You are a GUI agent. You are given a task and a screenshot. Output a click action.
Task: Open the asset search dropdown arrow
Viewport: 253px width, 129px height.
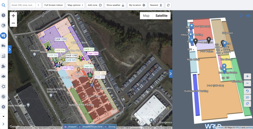pyautogui.click(x=38, y=5)
